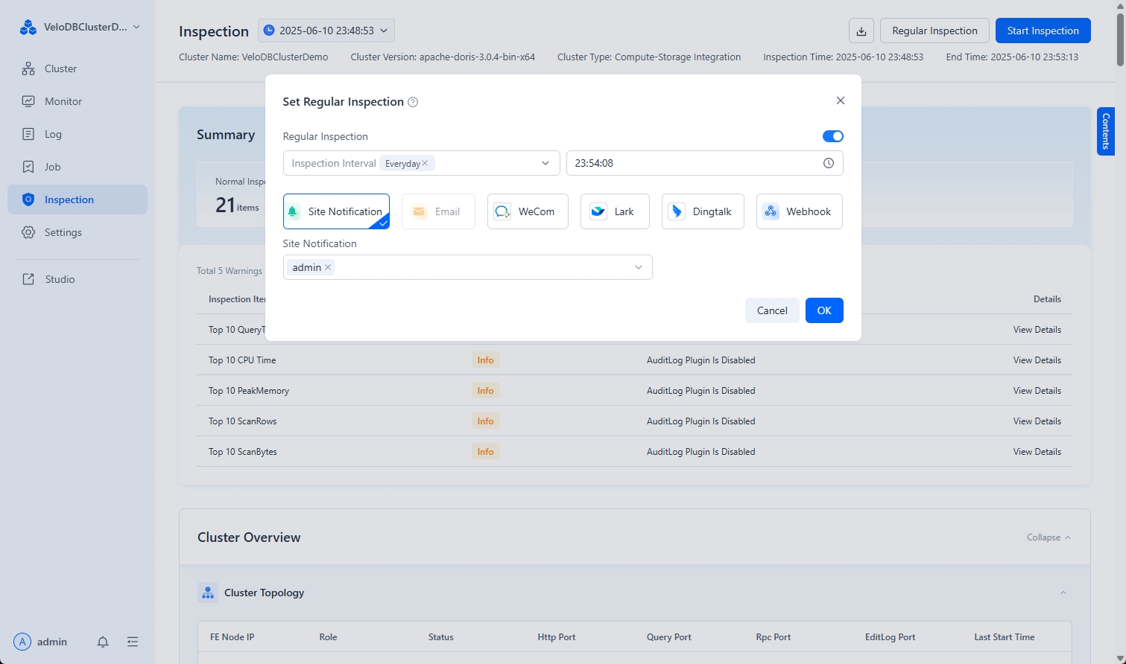Select the Lark notification channel

tap(614, 211)
